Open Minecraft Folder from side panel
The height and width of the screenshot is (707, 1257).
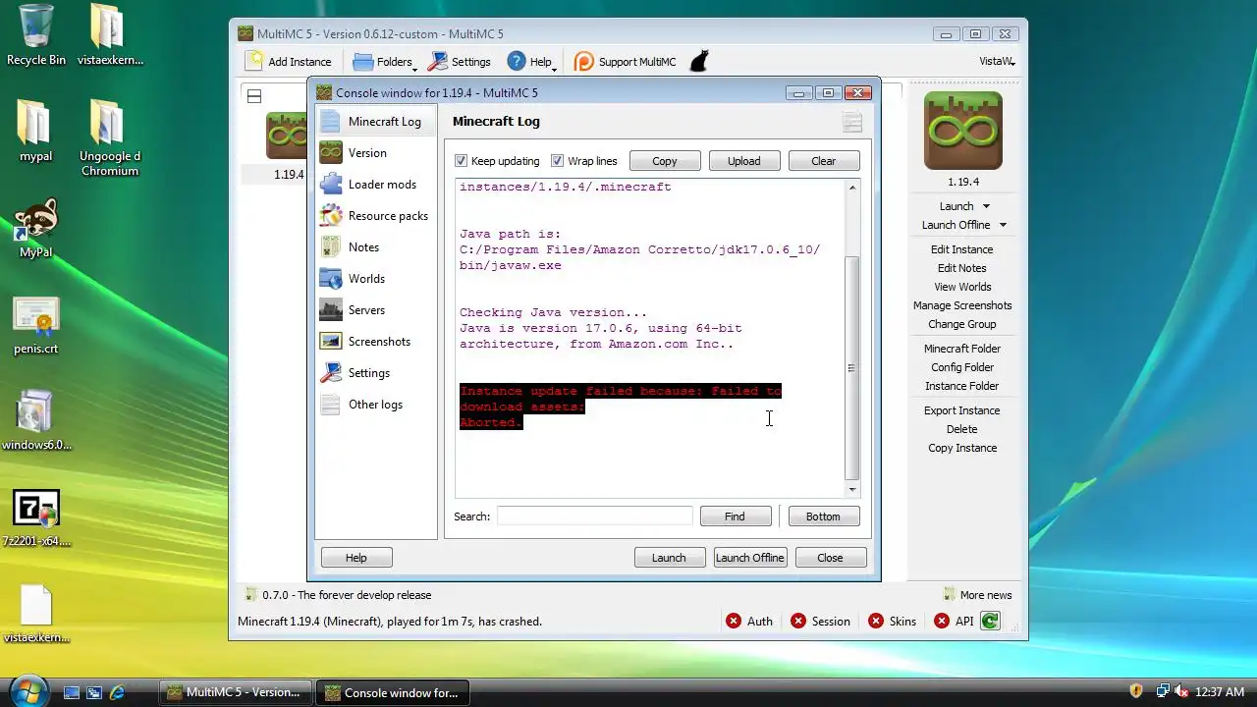(962, 349)
